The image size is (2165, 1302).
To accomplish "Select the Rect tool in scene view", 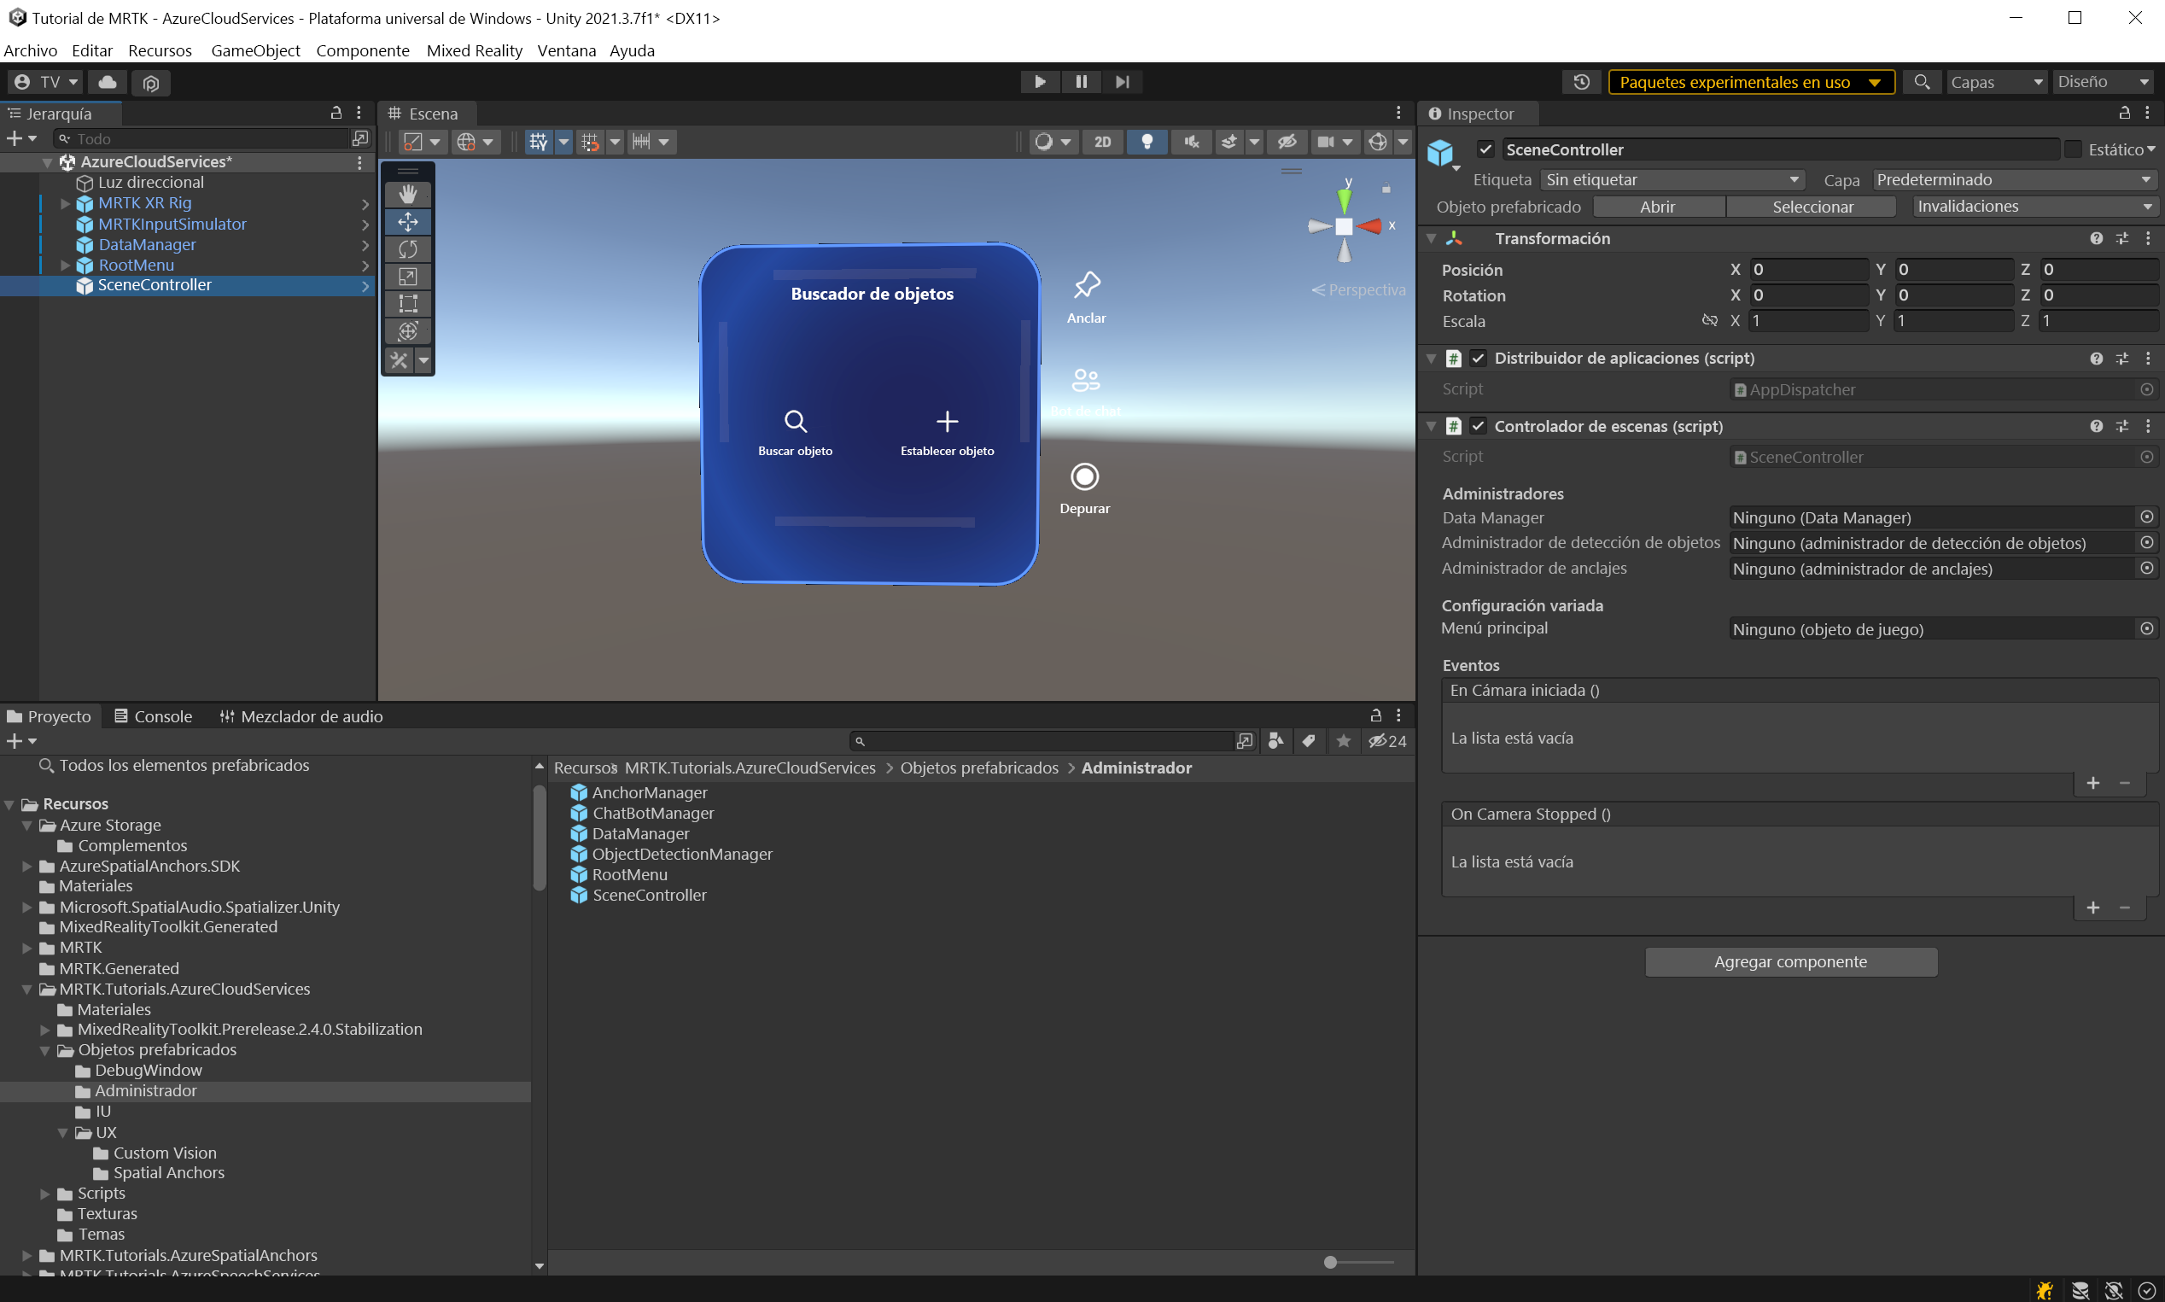I will click(x=408, y=304).
